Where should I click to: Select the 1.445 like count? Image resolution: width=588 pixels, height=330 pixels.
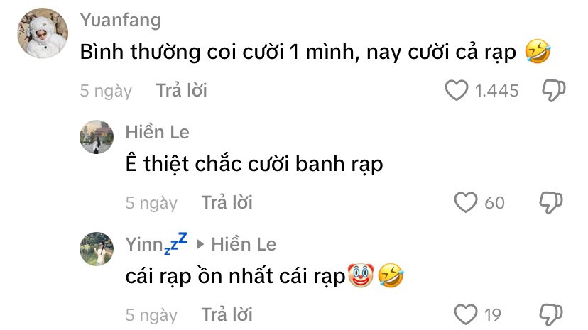496,91
